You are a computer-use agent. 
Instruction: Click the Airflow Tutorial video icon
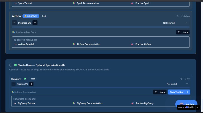click(x=15, y=44)
